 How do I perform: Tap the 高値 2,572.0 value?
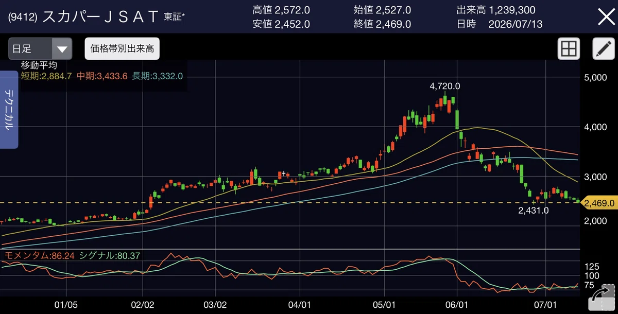[281, 10]
